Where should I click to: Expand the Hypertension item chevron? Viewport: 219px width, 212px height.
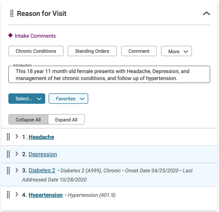tap(17, 194)
